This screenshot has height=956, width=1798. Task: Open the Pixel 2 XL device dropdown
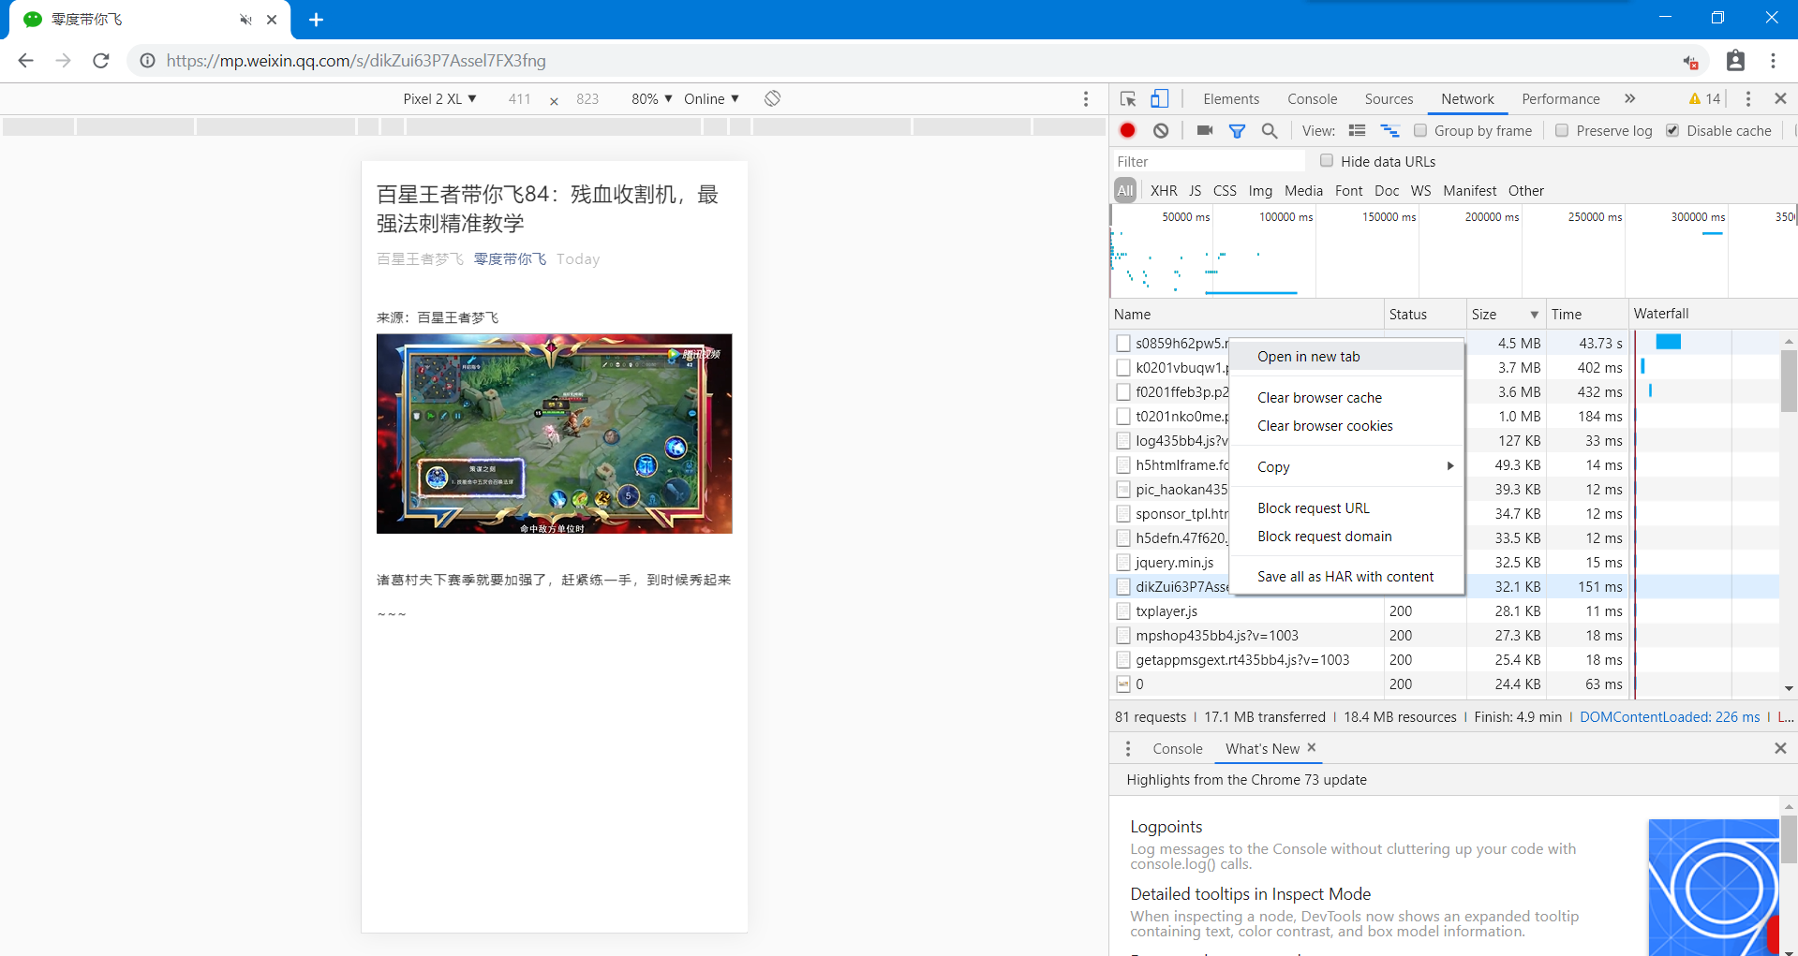click(x=439, y=98)
